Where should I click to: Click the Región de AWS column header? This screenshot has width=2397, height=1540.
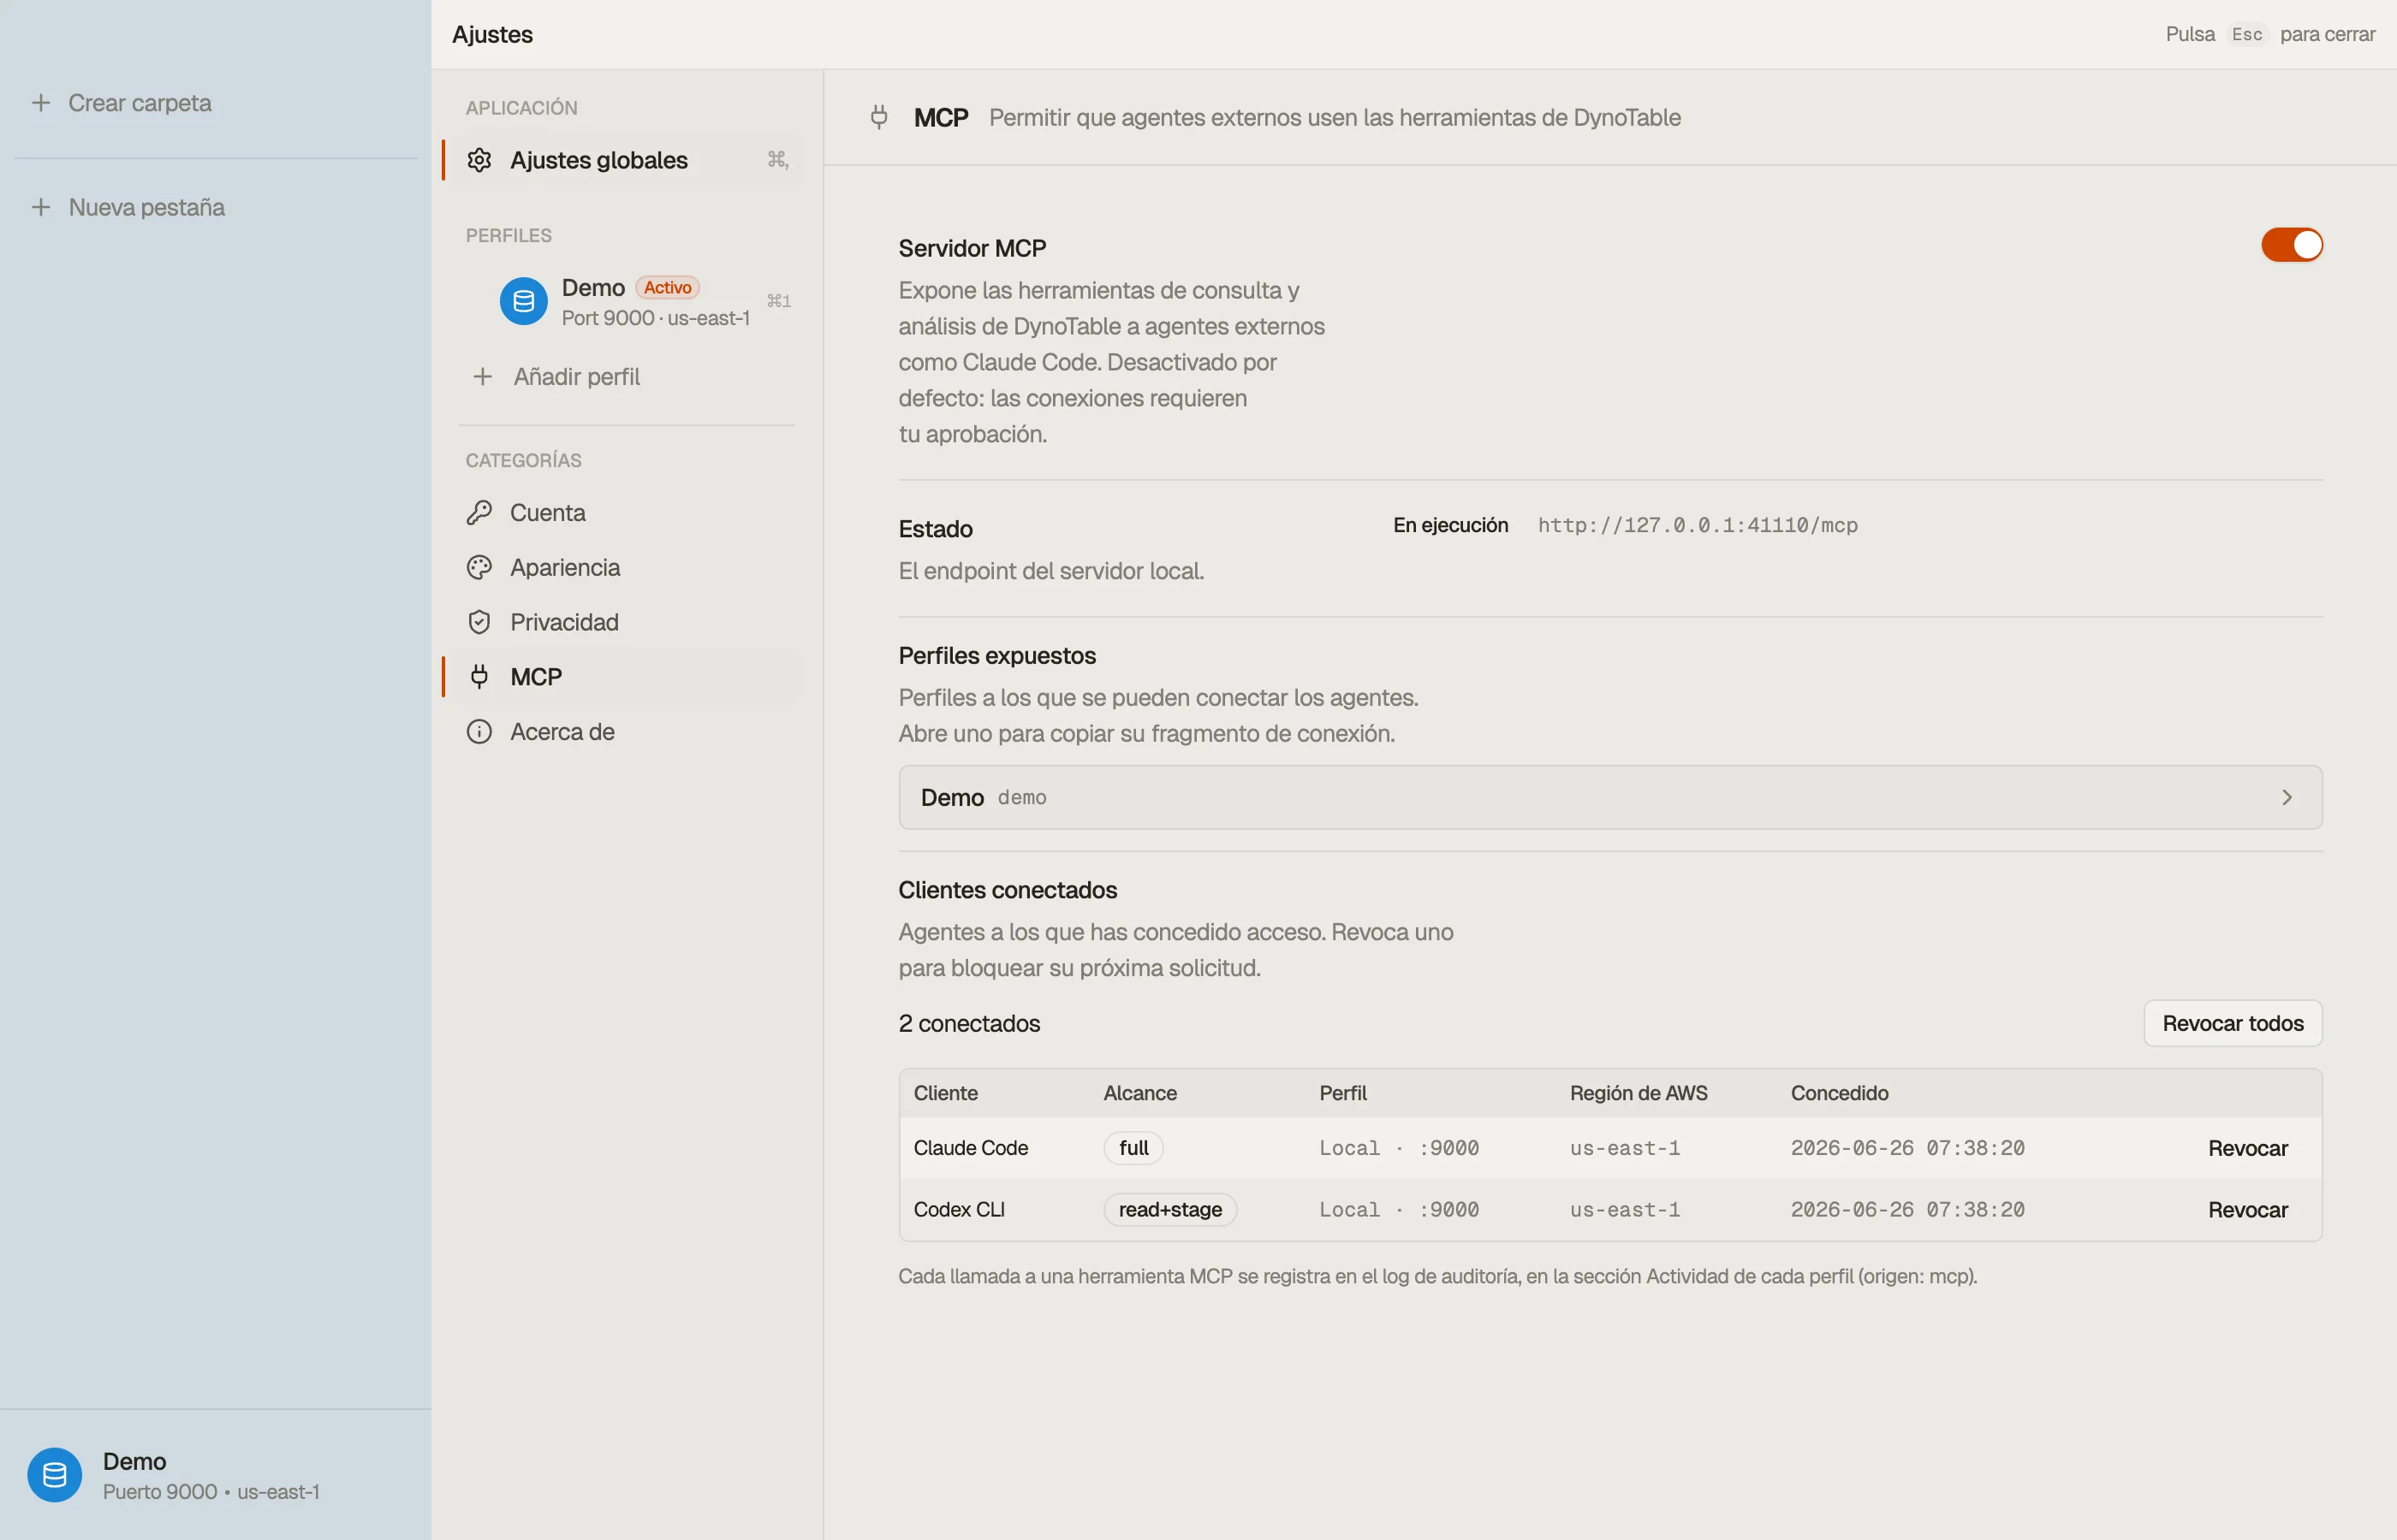(1638, 1094)
